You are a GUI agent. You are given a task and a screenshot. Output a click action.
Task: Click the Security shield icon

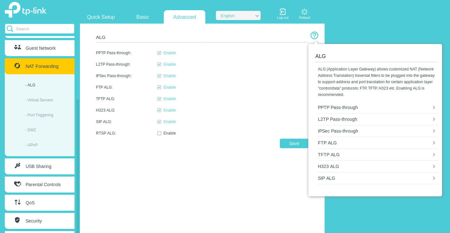point(18,220)
